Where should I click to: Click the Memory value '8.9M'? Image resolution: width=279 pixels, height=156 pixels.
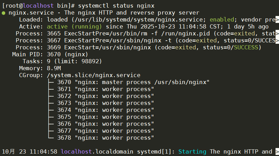pos(54,68)
